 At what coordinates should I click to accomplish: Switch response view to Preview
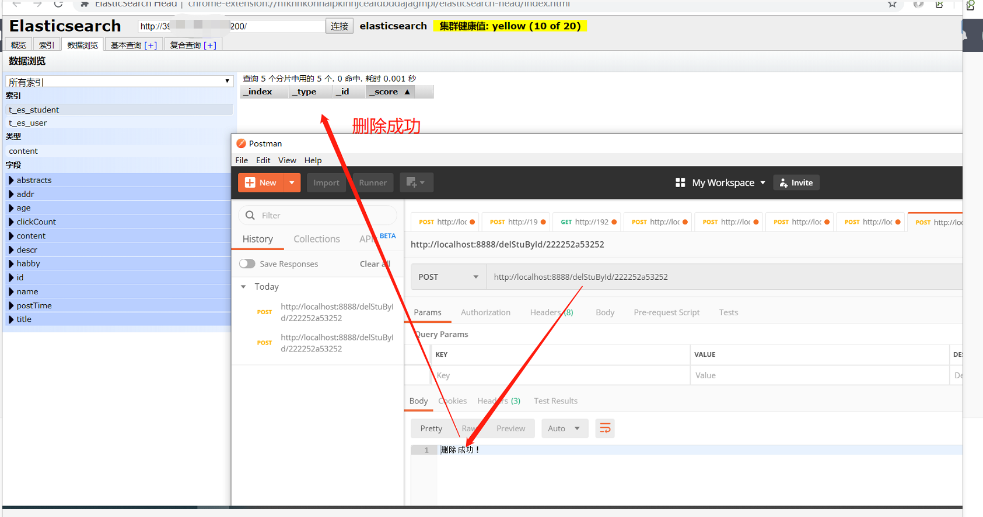point(510,428)
